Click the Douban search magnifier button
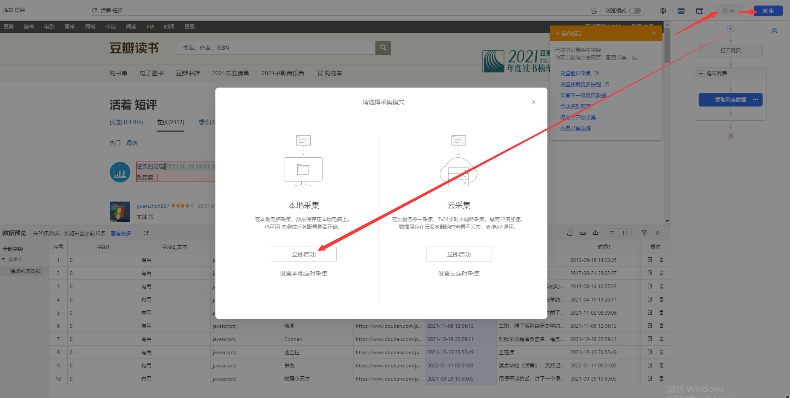The image size is (790, 398). (x=383, y=48)
